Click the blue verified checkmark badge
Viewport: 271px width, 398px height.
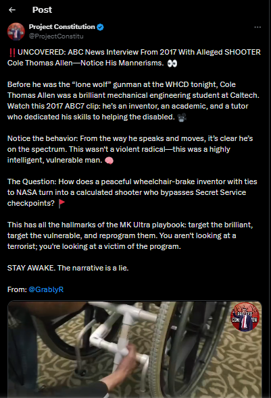pos(100,27)
